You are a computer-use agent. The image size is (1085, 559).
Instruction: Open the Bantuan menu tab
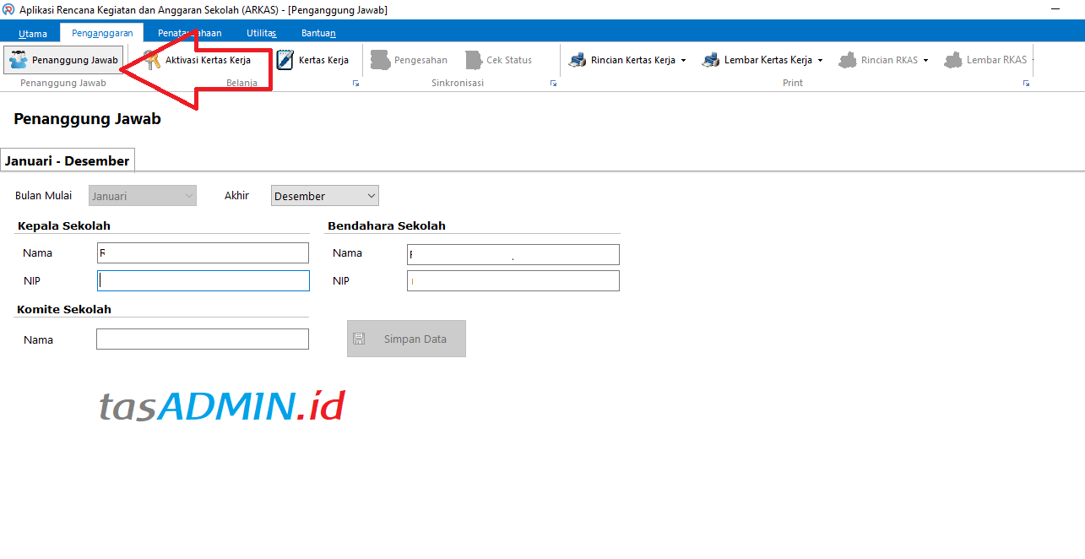317,32
